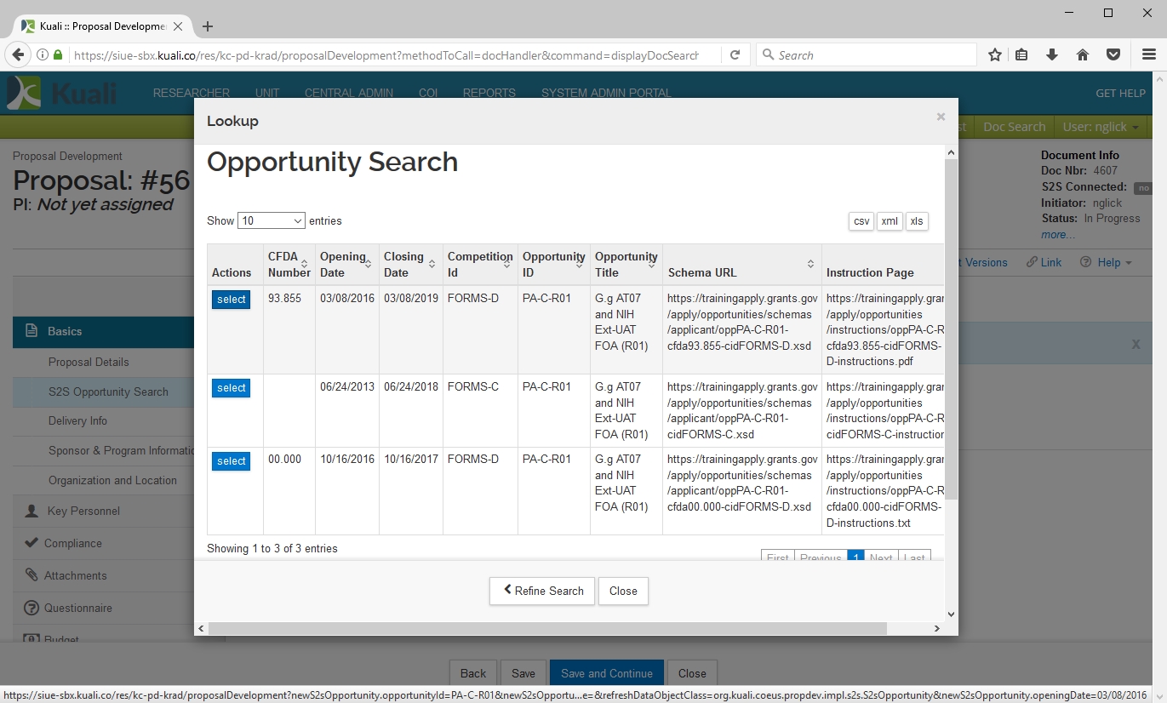The image size is (1167, 703).
Task: Select the FORMS-C opportunity row
Action: click(231, 388)
